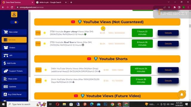Open the user profile avatar icon
191x107 pixels.
click(14, 15)
